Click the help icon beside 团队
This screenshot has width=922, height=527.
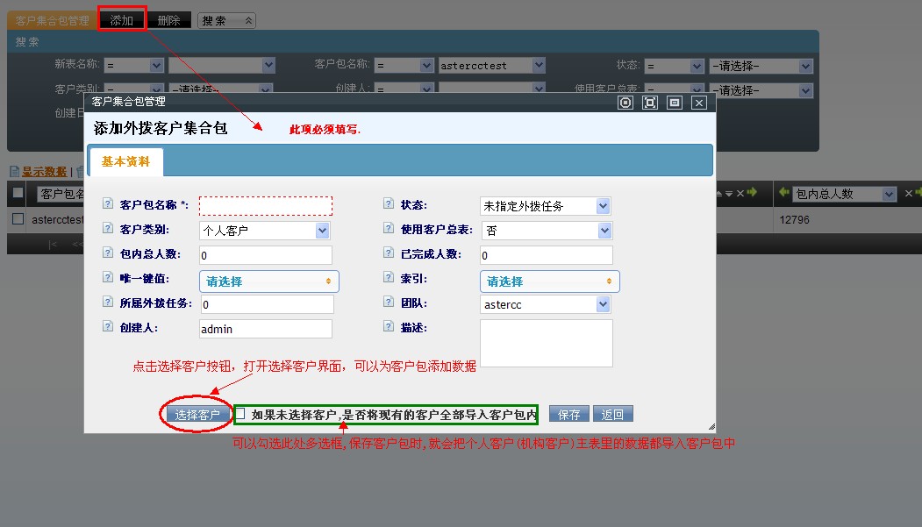[389, 302]
